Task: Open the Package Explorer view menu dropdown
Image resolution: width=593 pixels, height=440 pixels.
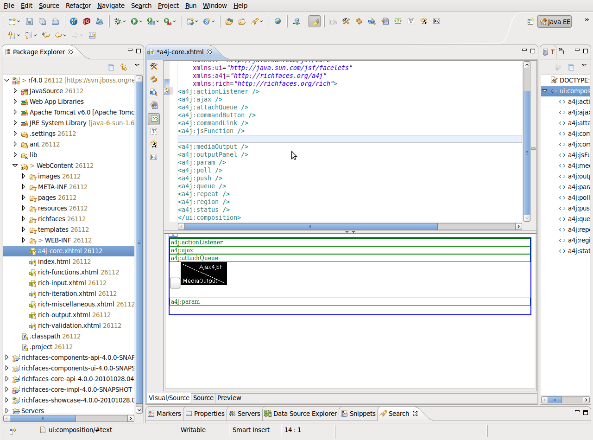Action: 137,66
